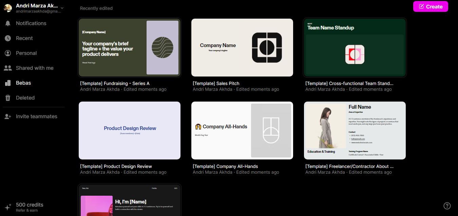The image size is (458, 216).
Task: Click the Shared with me people icon
Action: click(x=8, y=68)
